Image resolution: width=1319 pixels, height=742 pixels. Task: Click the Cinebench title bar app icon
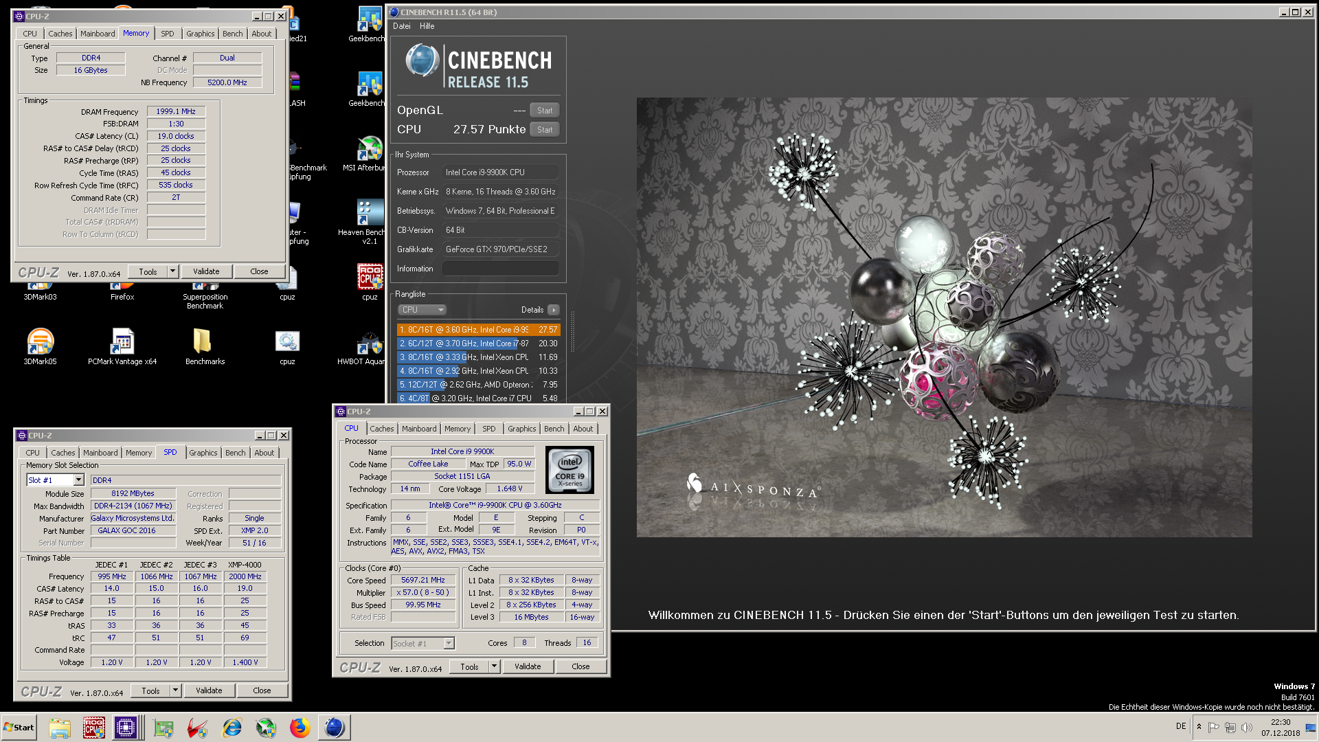[394, 12]
